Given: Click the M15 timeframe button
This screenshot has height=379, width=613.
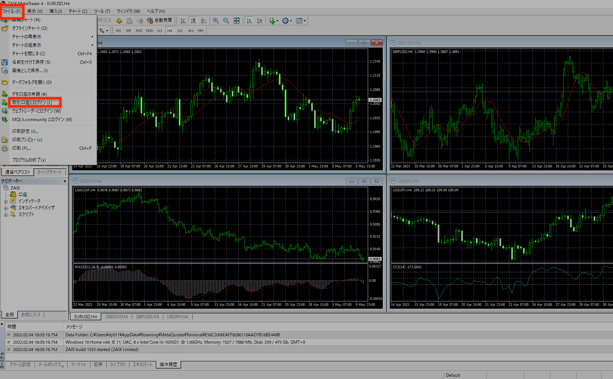Looking at the screenshot, I should coord(139,31).
